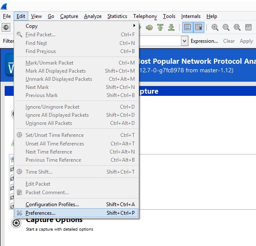Click the Expression... button
Image resolution: width=256 pixels, height=246 pixels.
(x=204, y=41)
